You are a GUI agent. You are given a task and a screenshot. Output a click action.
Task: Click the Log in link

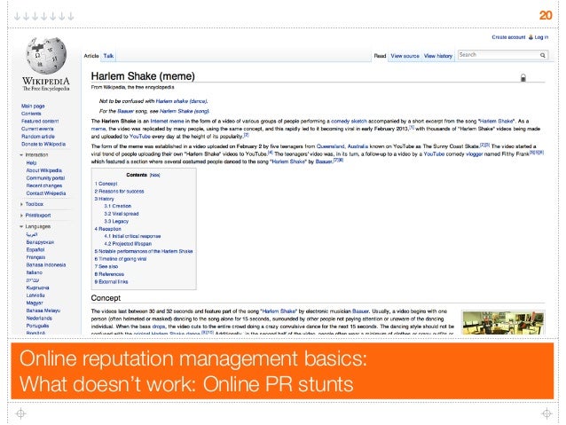coord(541,37)
